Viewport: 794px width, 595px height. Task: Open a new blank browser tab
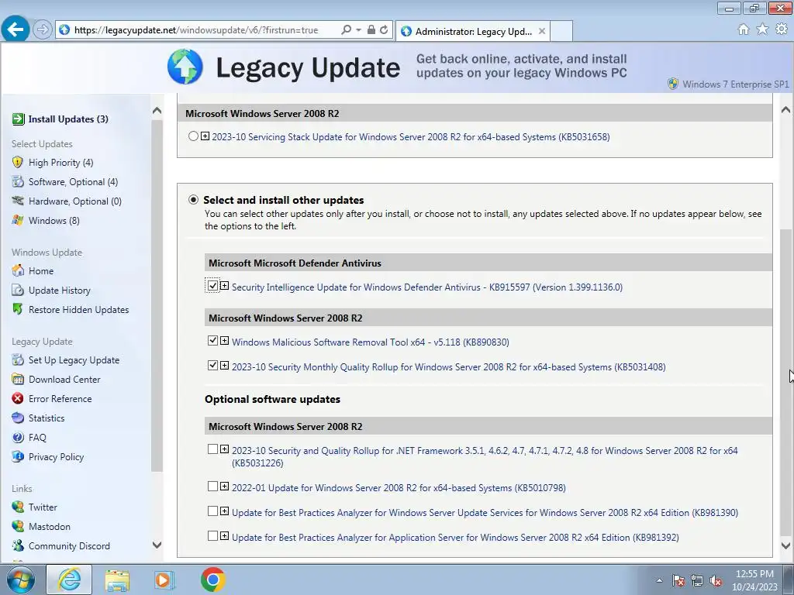pyautogui.click(x=561, y=31)
